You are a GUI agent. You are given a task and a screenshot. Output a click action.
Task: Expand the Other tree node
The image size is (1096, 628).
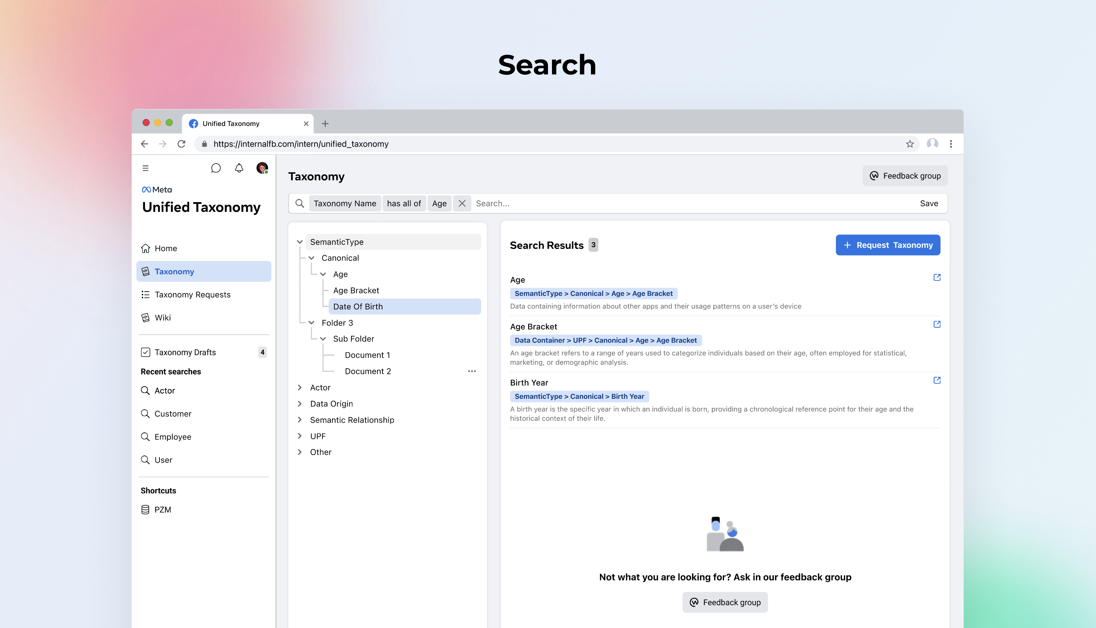[299, 453]
